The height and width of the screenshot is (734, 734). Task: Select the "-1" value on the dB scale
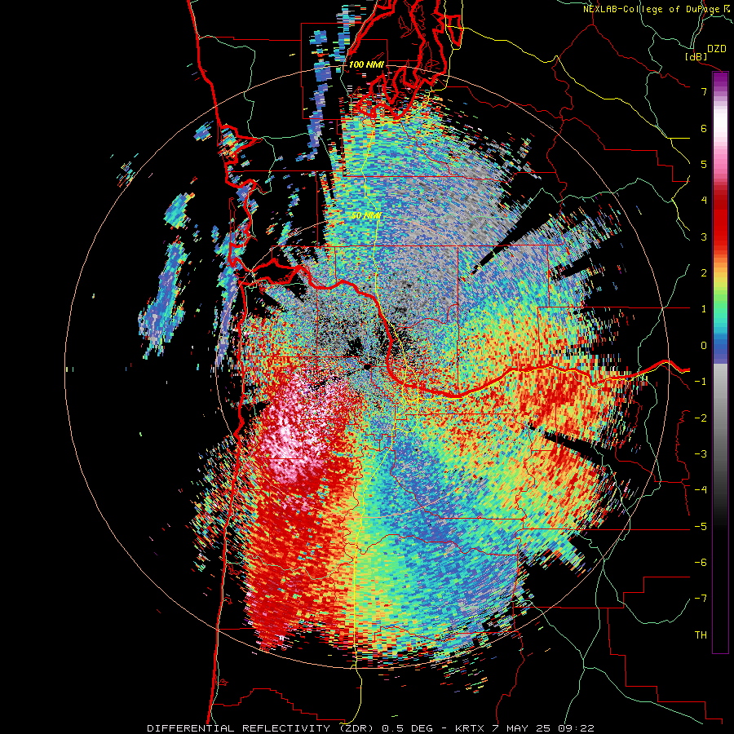[x=701, y=382]
